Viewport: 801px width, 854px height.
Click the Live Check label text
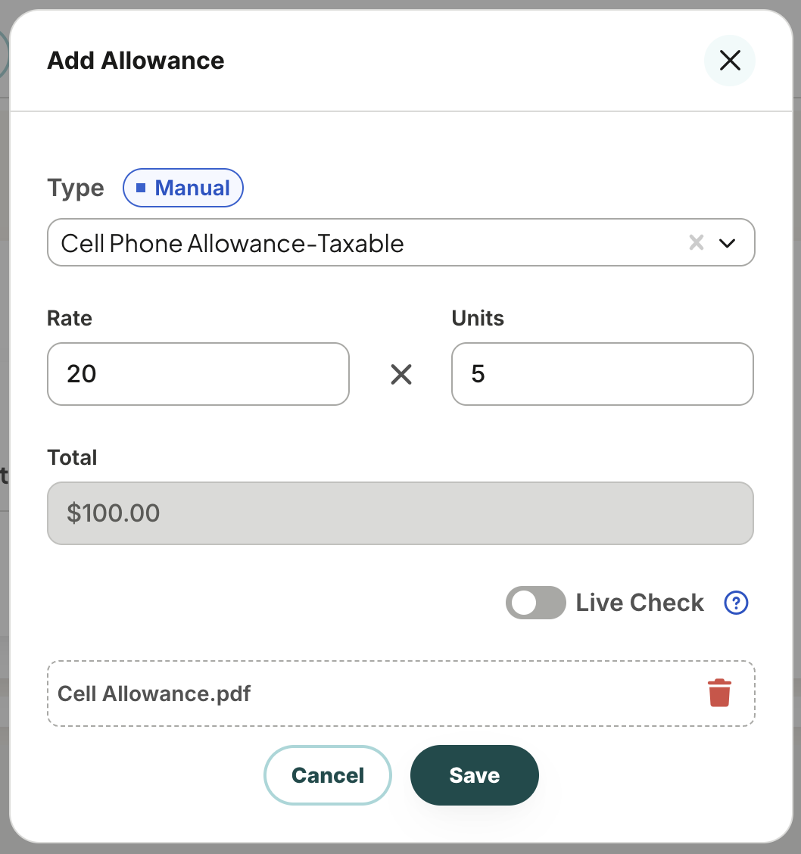pos(640,603)
